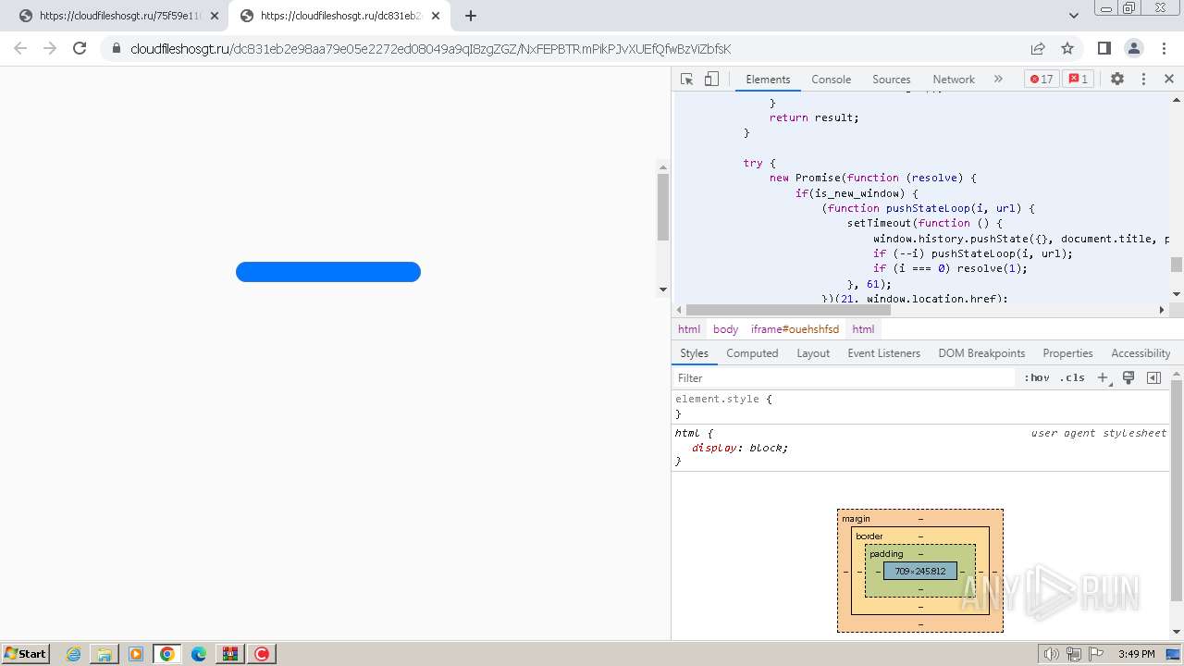This screenshot has width=1184, height=666.
Task: Open a new browser tab
Action: click(x=471, y=16)
